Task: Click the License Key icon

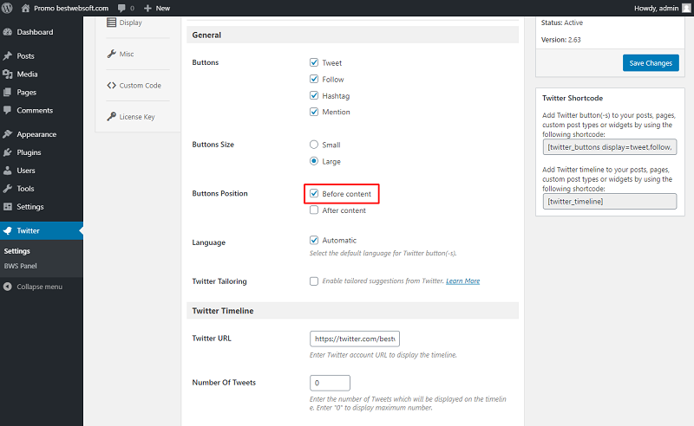Action: [112, 117]
